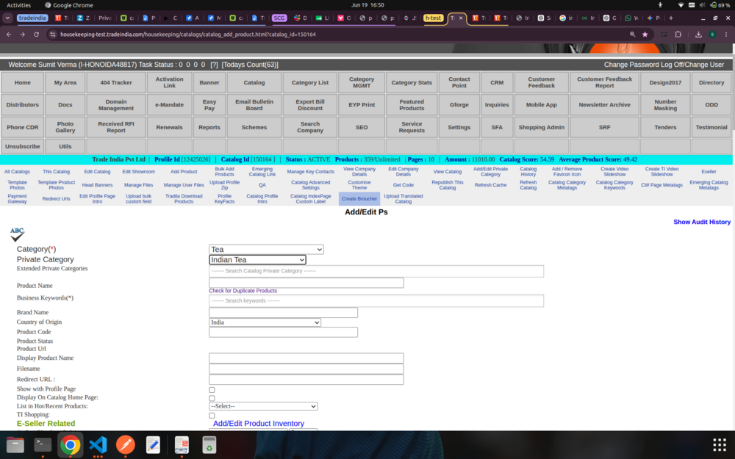Viewport: 735px width, 459px height.
Task: Open Chrome downloads icon
Action: tap(698, 35)
